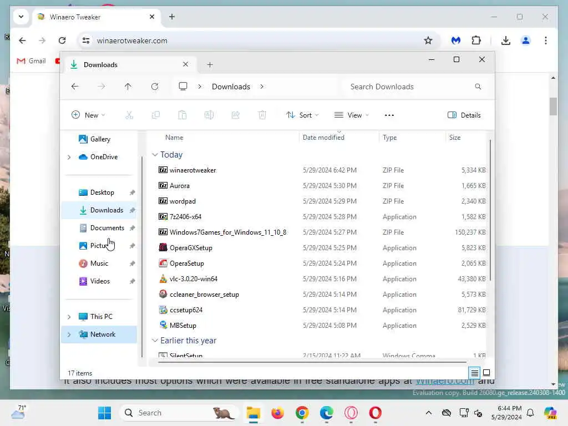Sort by the Name column header
The width and height of the screenshot is (568, 426).
click(x=174, y=138)
